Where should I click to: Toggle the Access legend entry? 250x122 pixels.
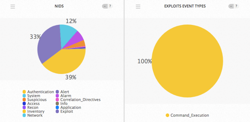(x=31, y=104)
